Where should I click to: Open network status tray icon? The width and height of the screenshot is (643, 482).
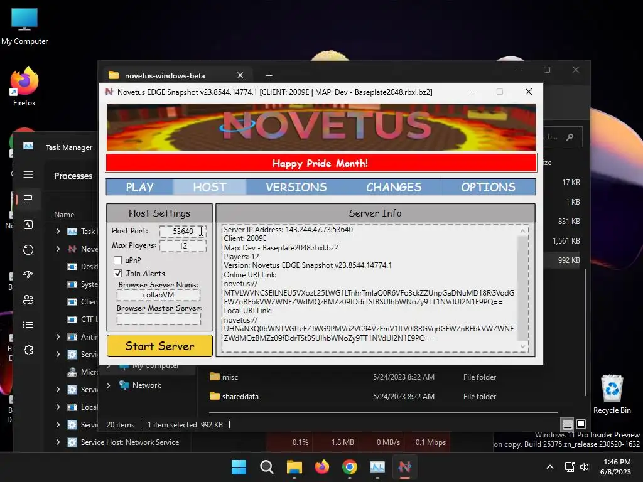[x=570, y=467]
